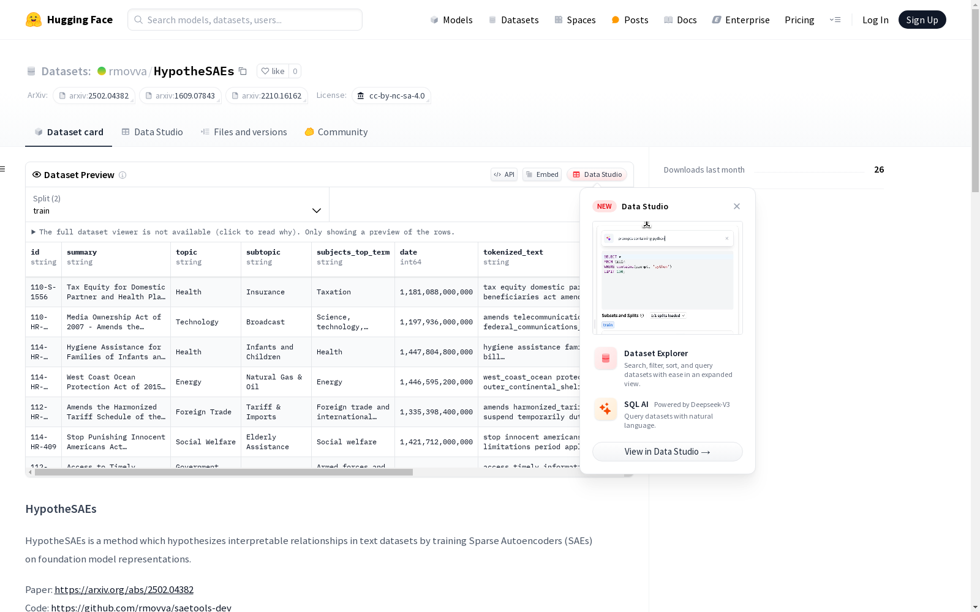
Task: Select the 'Natural Gas & Oil' subtopic cell
Action: (x=276, y=382)
